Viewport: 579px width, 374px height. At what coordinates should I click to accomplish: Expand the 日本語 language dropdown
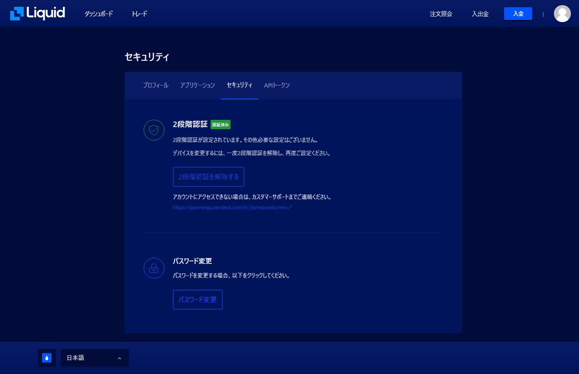coord(95,358)
